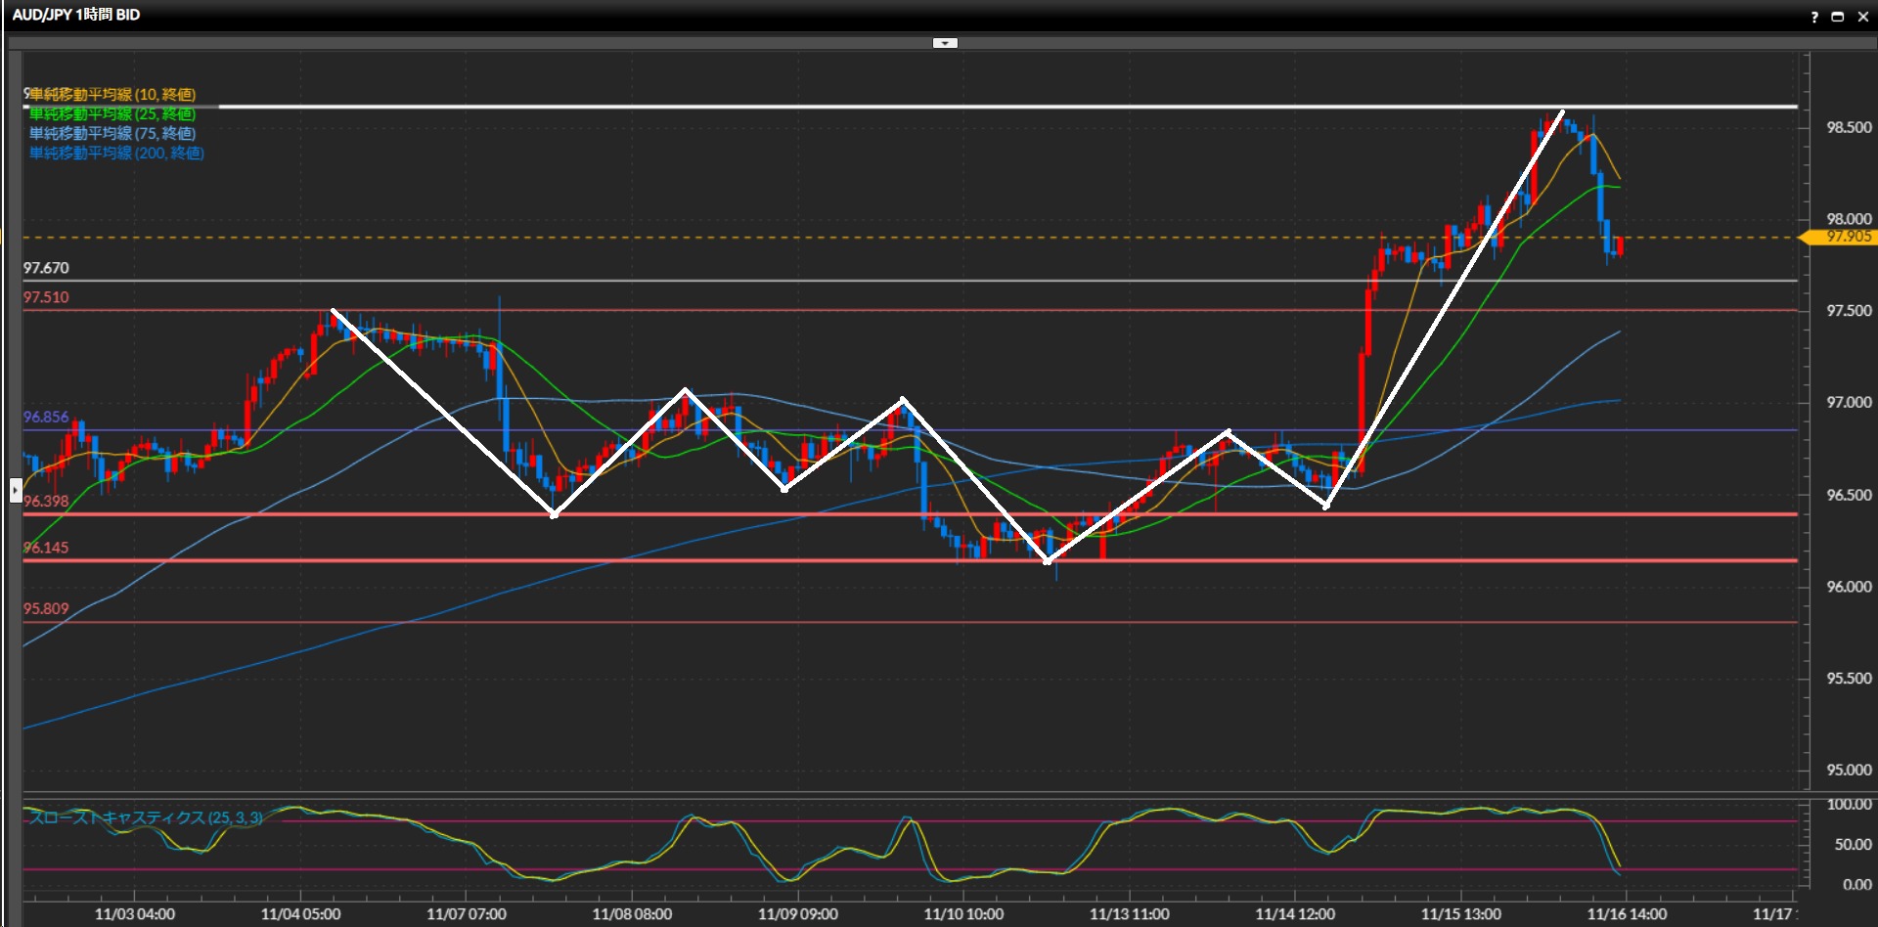Expand the left side panel arrow
The height and width of the screenshot is (927, 1878).
click(16, 490)
